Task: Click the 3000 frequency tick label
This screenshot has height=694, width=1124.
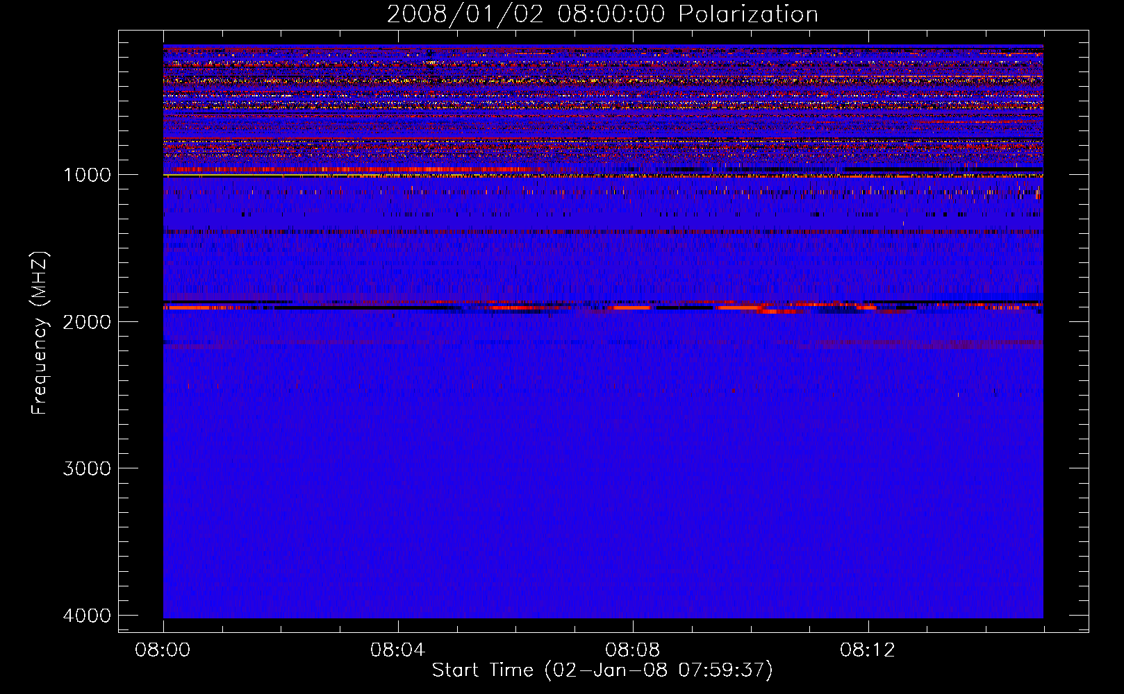Action: (87, 468)
